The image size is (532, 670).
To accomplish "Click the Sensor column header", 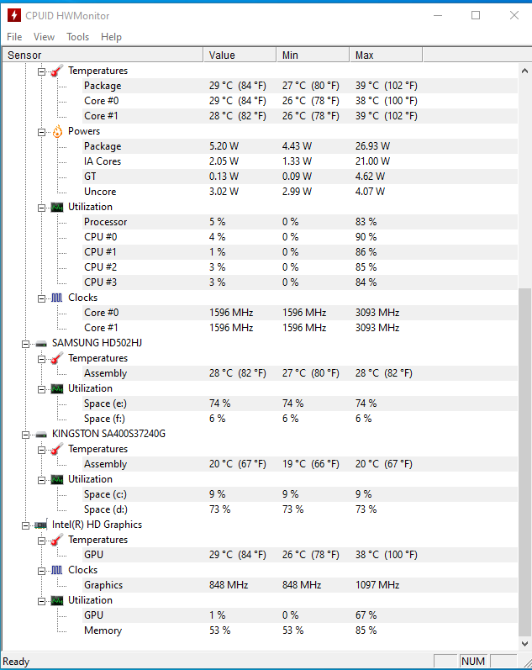I will click(x=103, y=55).
